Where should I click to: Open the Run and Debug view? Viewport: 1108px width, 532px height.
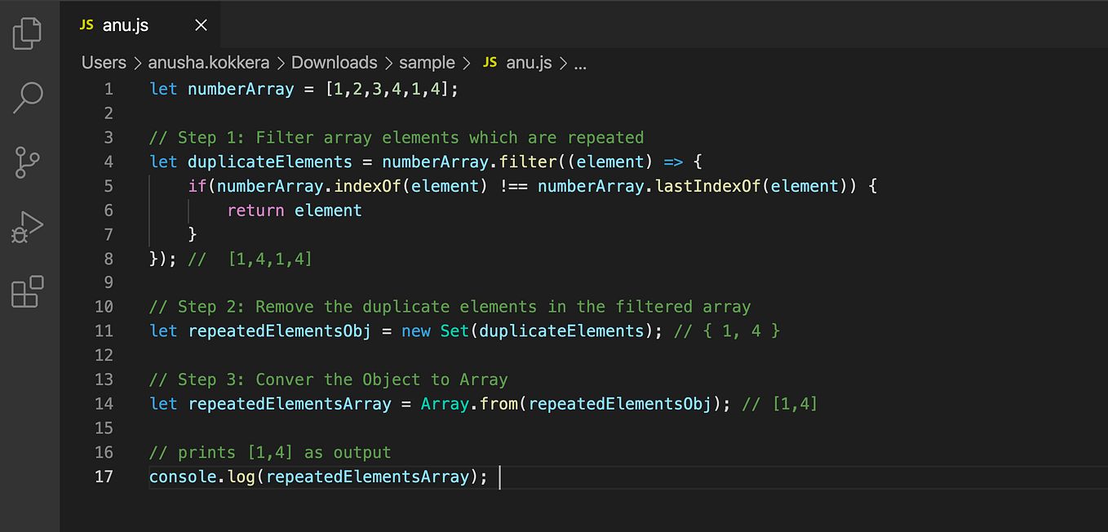tap(29, 227)
